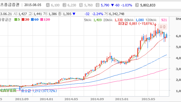
Task: Click the blue arrow at the 최소값 low
Action: (20, 90)
